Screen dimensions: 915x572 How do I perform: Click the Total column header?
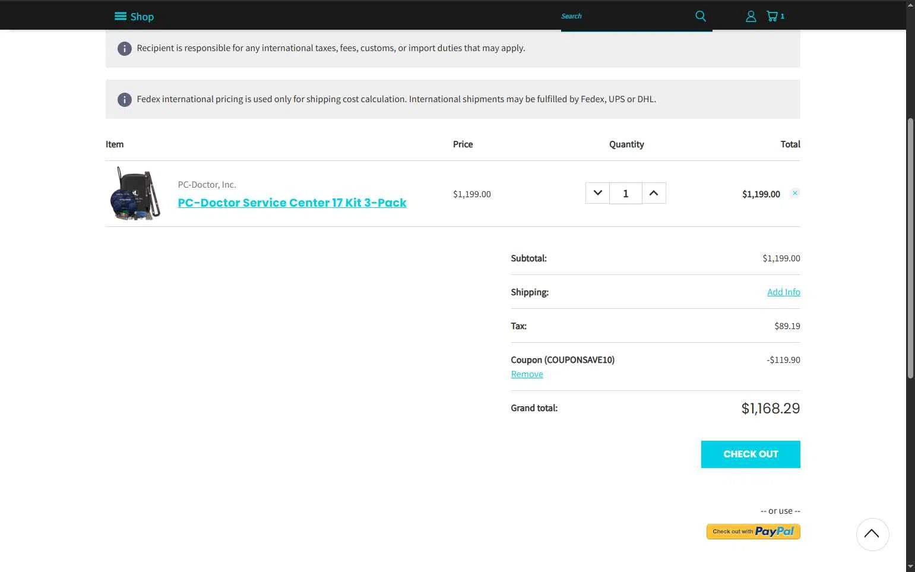coord(790,144)
